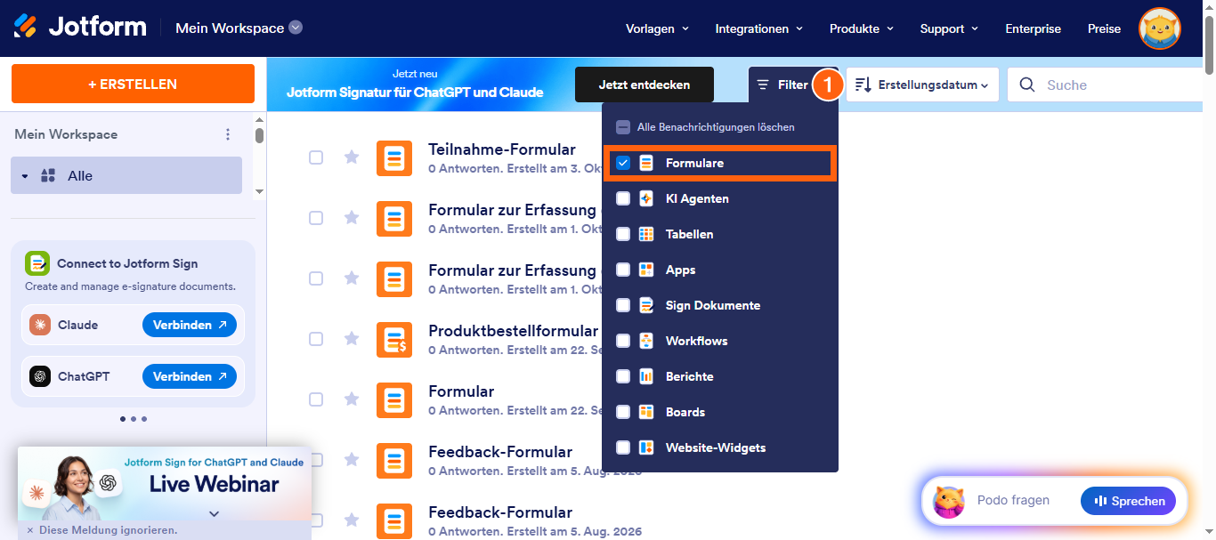Check the Workflows filter checkbox
The height and width of the screenshot is (540, 1216).
623,341
